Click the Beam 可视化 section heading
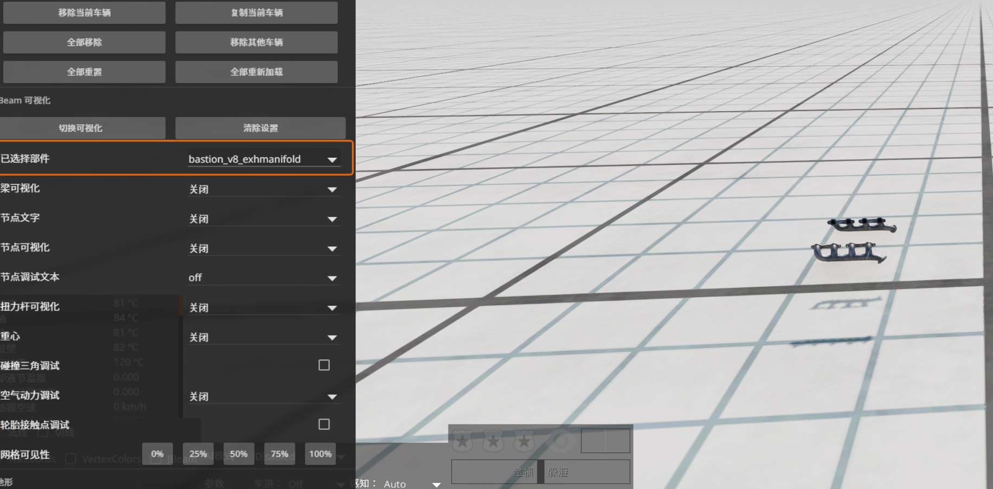The height and width of the screenshot is (489, 993). pos(25,100)
